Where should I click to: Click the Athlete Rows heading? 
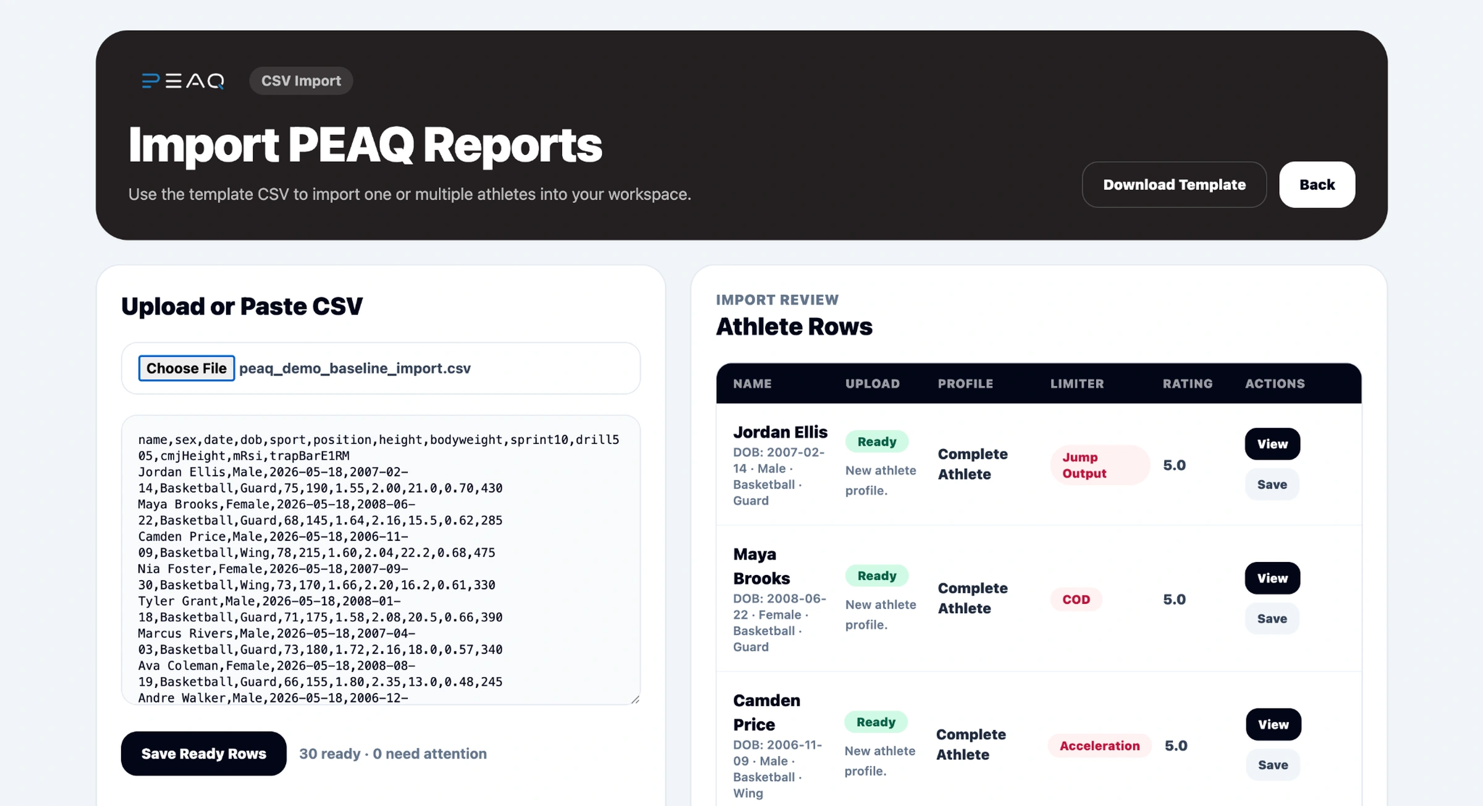coord(794,327)
